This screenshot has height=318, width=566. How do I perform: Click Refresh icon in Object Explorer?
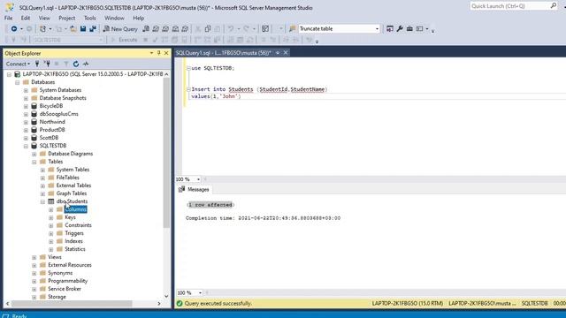[x=76, y=64]
